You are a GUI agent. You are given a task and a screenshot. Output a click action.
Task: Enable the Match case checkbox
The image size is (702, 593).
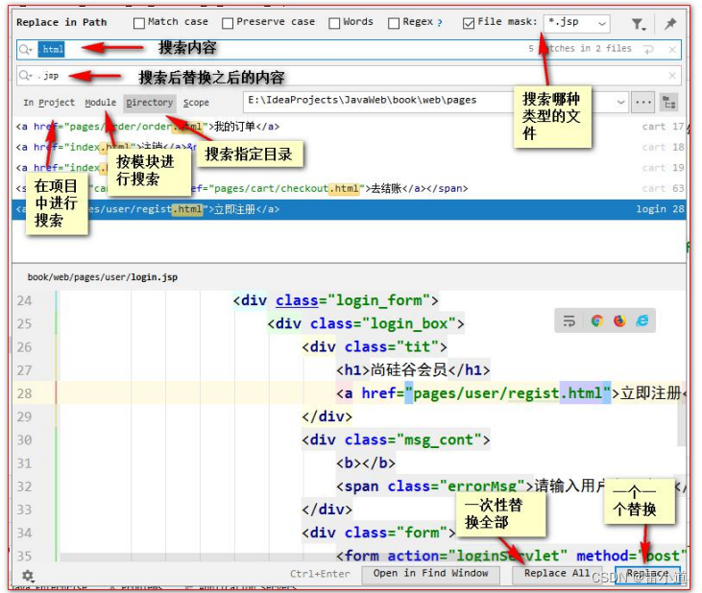(x=139, y=23)
